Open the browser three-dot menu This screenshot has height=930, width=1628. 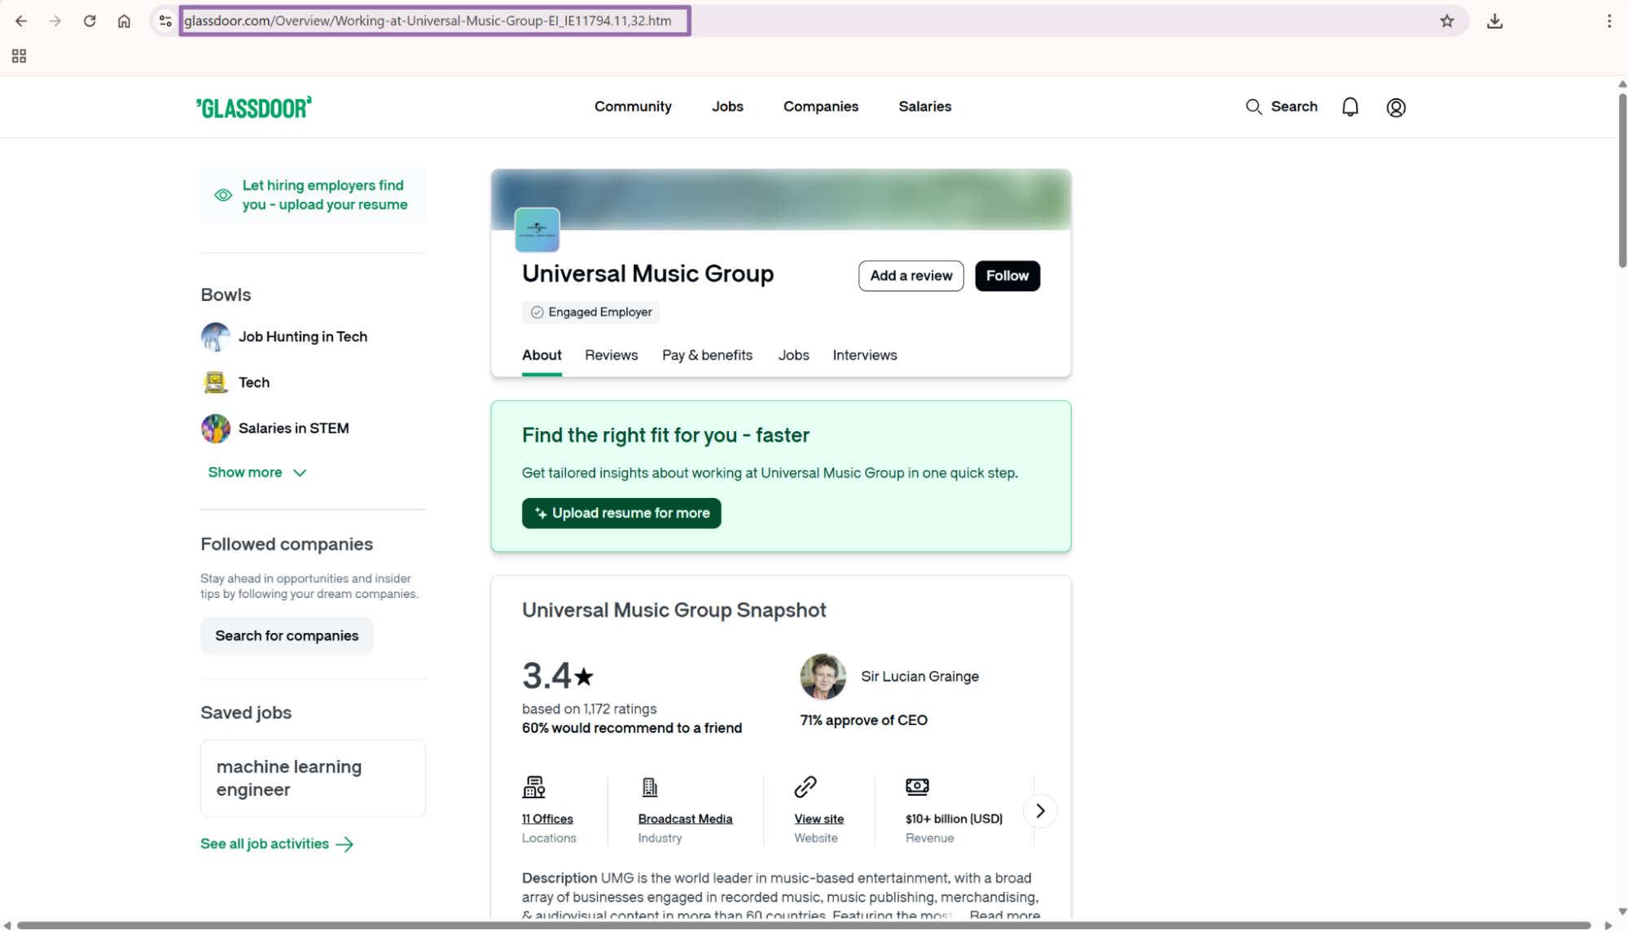click(x=1609, y=21)
